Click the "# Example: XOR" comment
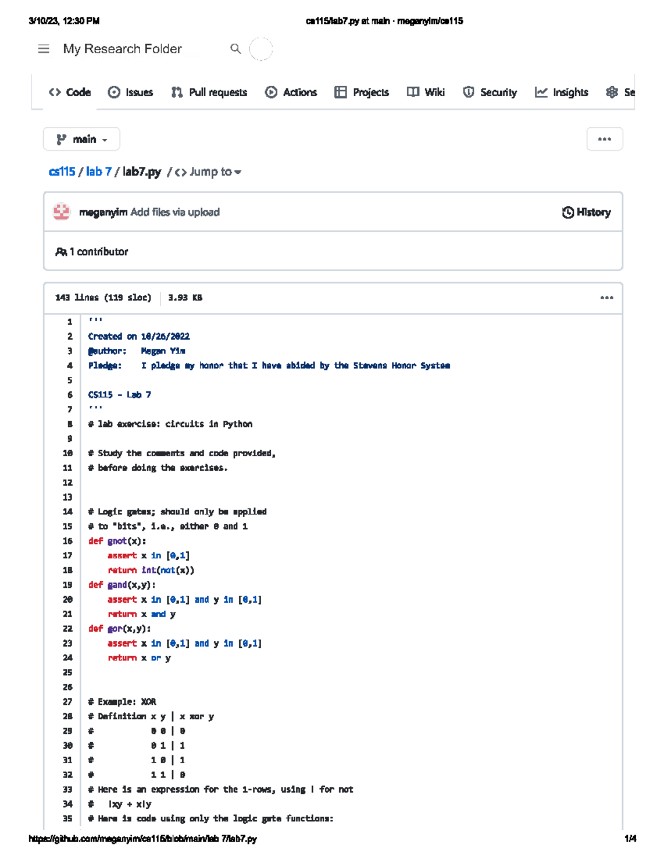The width and height of the screenshot is (664, 859). click(122, 702)
